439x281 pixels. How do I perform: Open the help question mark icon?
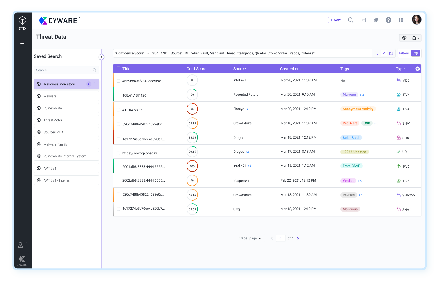(x=389, y=20)
